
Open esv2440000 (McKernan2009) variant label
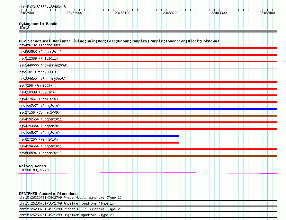coord(43,65)
